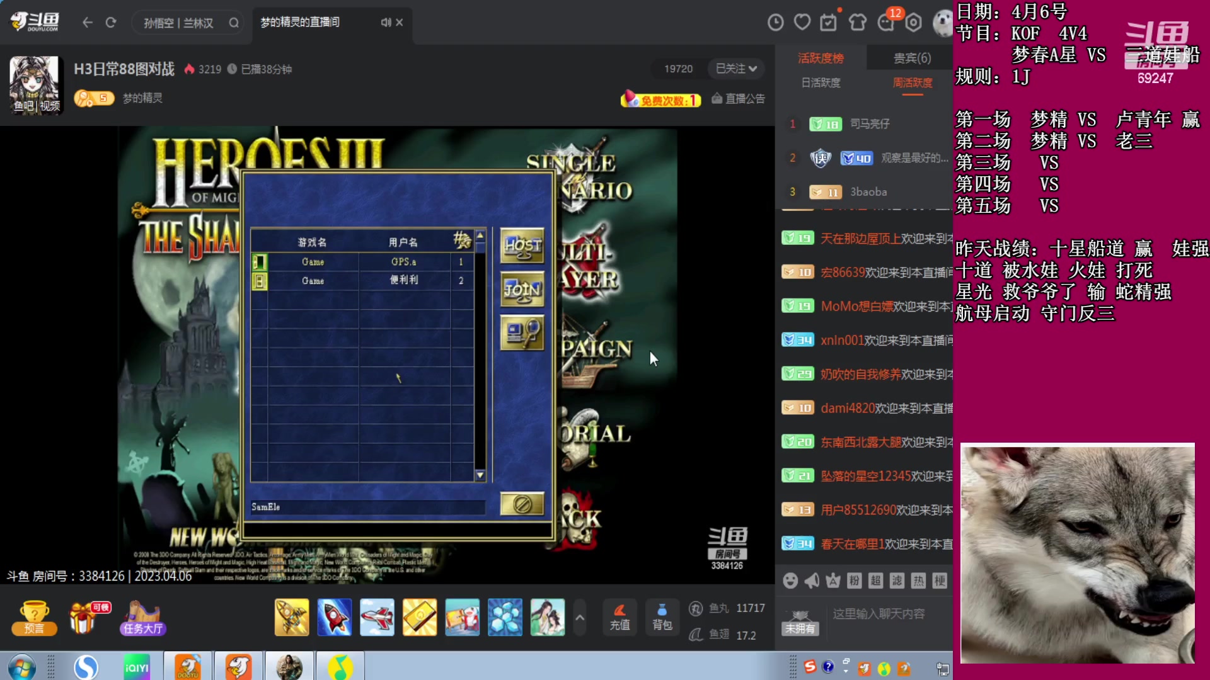Click the megaphone icon in chat toolbar

tap(812, 581)
